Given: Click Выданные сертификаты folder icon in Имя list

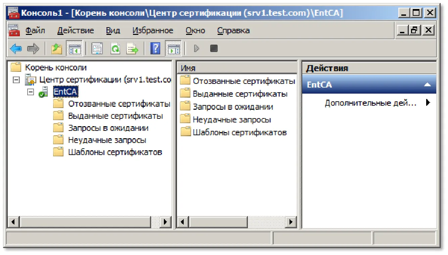Looking at the screenshot, I should click(185, 94).
